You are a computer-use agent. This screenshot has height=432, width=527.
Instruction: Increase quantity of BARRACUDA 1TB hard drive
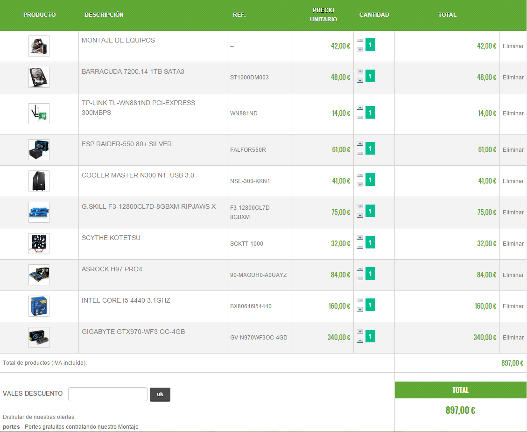pyautogui.click(x=360, y=71)
